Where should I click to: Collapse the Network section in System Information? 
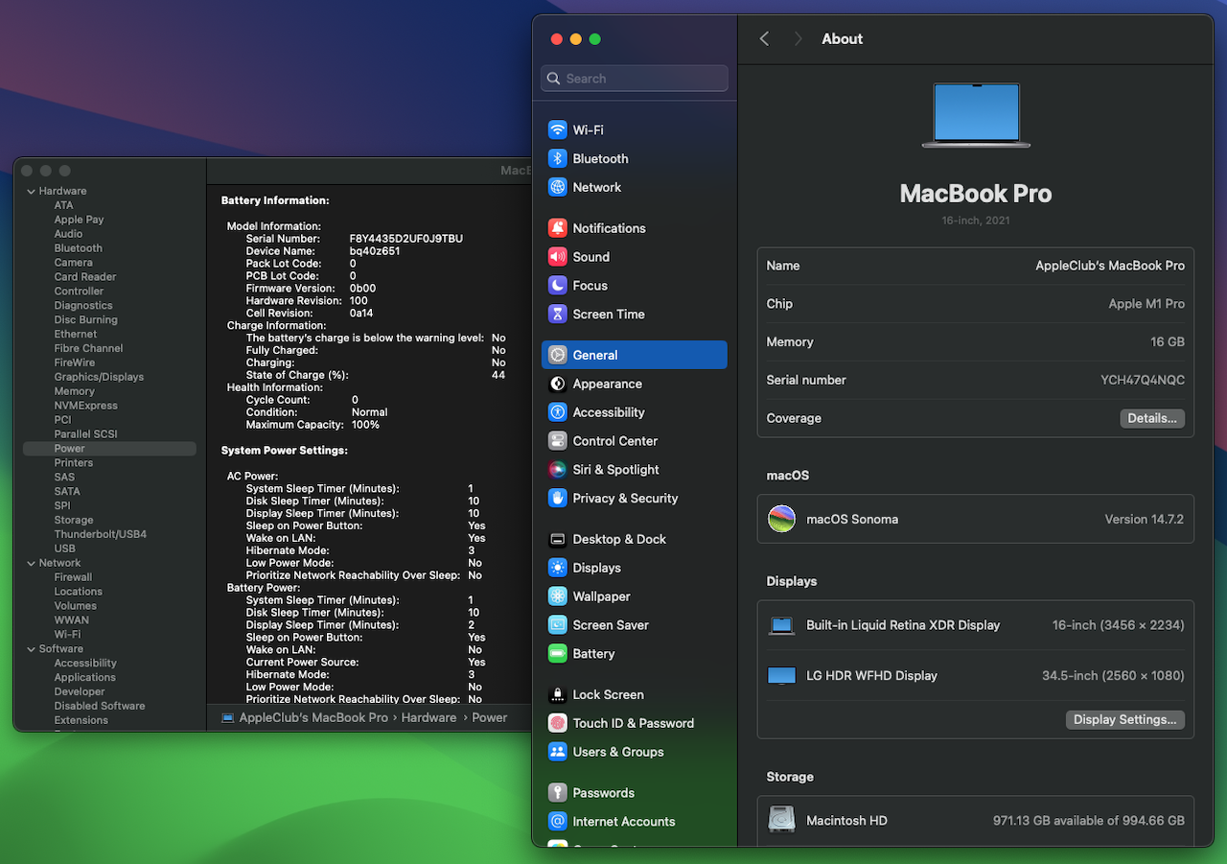tap(29, 563)
